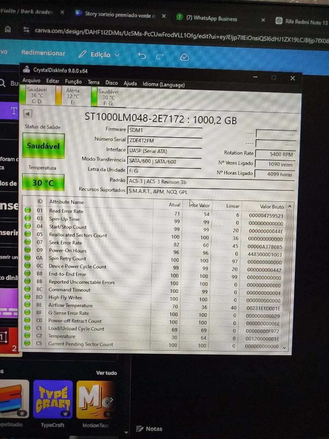329x439 pixels.
Task: Click status icon for Load/Unload Cycle Count
Action: [27, 328]
